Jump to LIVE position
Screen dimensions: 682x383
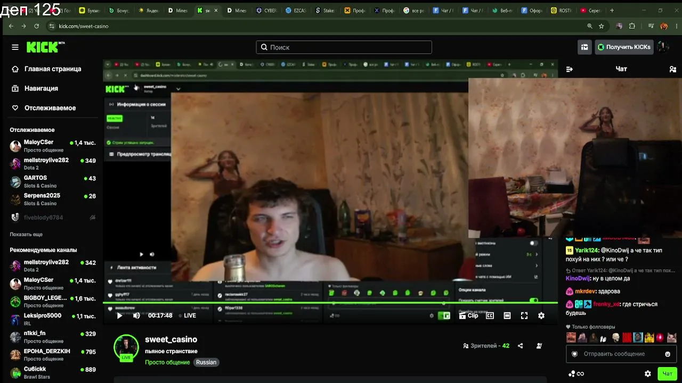(x=187, y=315)
